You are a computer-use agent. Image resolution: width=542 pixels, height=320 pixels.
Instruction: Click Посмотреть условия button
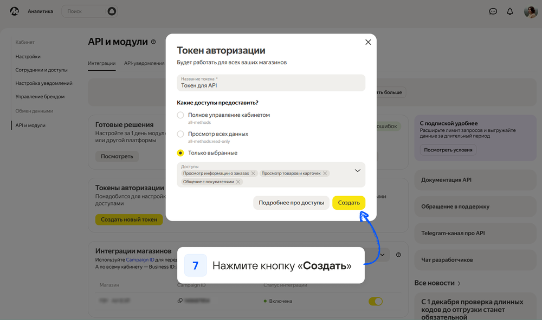pyautogui.click(x=448, y=150)
